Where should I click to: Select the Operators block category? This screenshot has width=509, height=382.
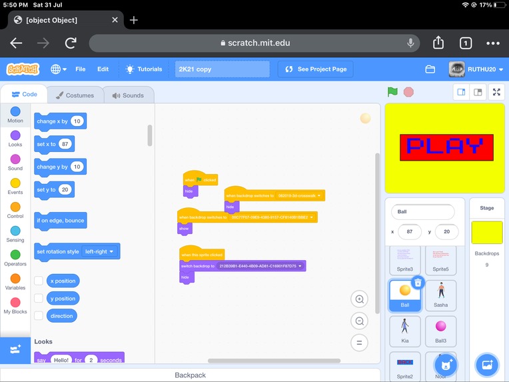(15, 258)
